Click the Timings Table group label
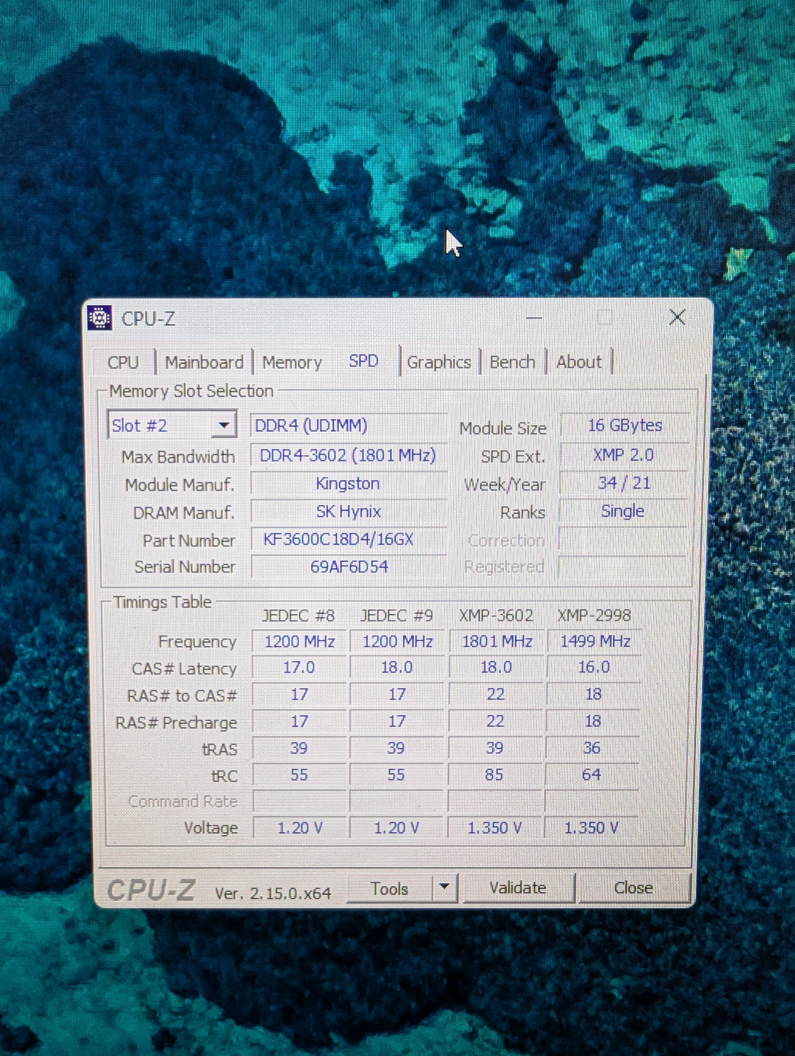The width and height of the screenshot is (795, 1056). click(x=162, y=602)
